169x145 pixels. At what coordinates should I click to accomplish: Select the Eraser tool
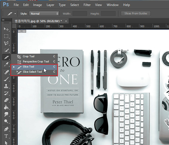tap(6, 100)
